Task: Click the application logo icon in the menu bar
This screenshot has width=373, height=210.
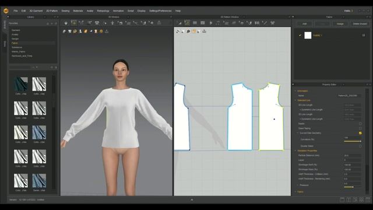Action: click(6, 10)
